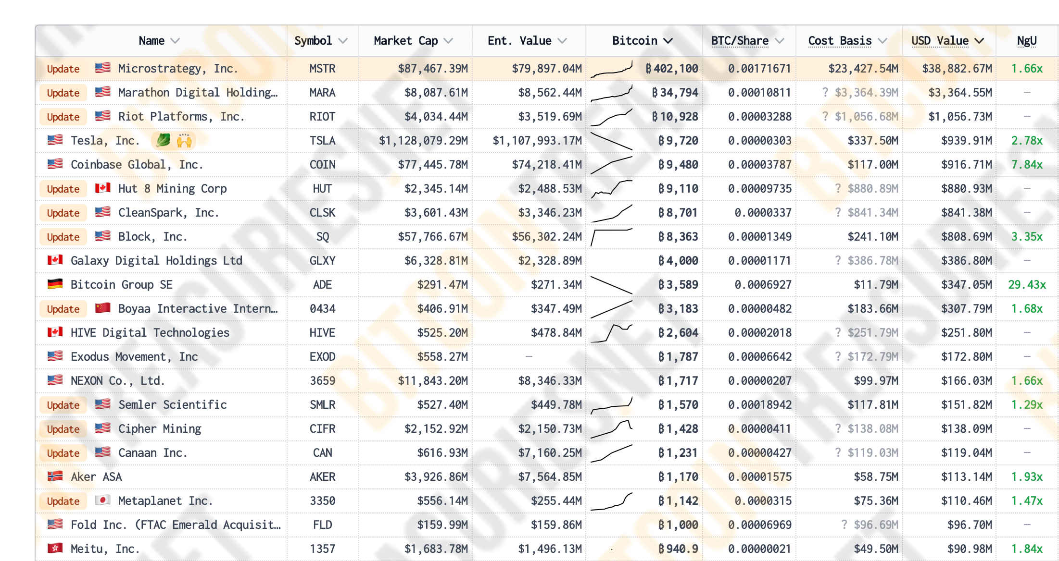The height and width of the screenshot is (561, 1059).
Task: Click the $38,882.67M USD value
Action: pyautogui.click(x=957, y=69)
